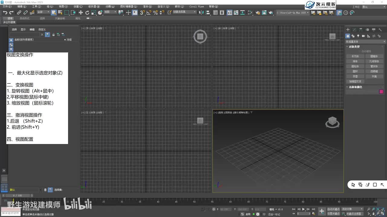This screenshot has width=387, height=217.
Task: Open the Modify panel tab icon
Action: (354, 30)
